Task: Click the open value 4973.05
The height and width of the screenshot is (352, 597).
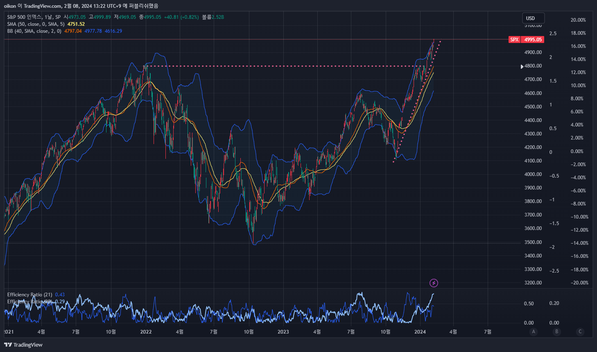Action: pos(77,17)
